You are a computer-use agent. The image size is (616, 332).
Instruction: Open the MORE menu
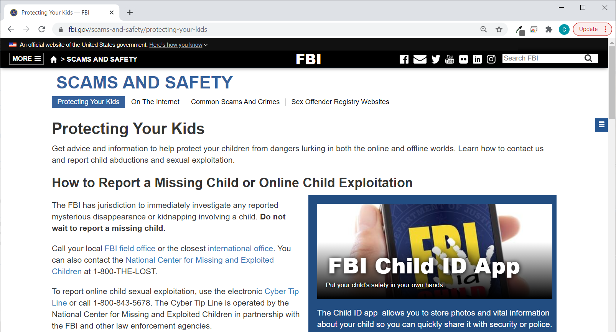point(26,59)
